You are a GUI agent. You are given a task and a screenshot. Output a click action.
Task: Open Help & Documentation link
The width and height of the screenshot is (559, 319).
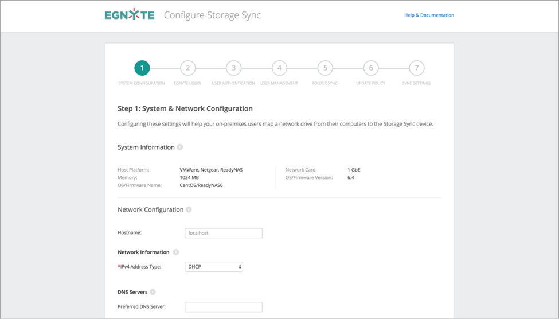[429, 15]
